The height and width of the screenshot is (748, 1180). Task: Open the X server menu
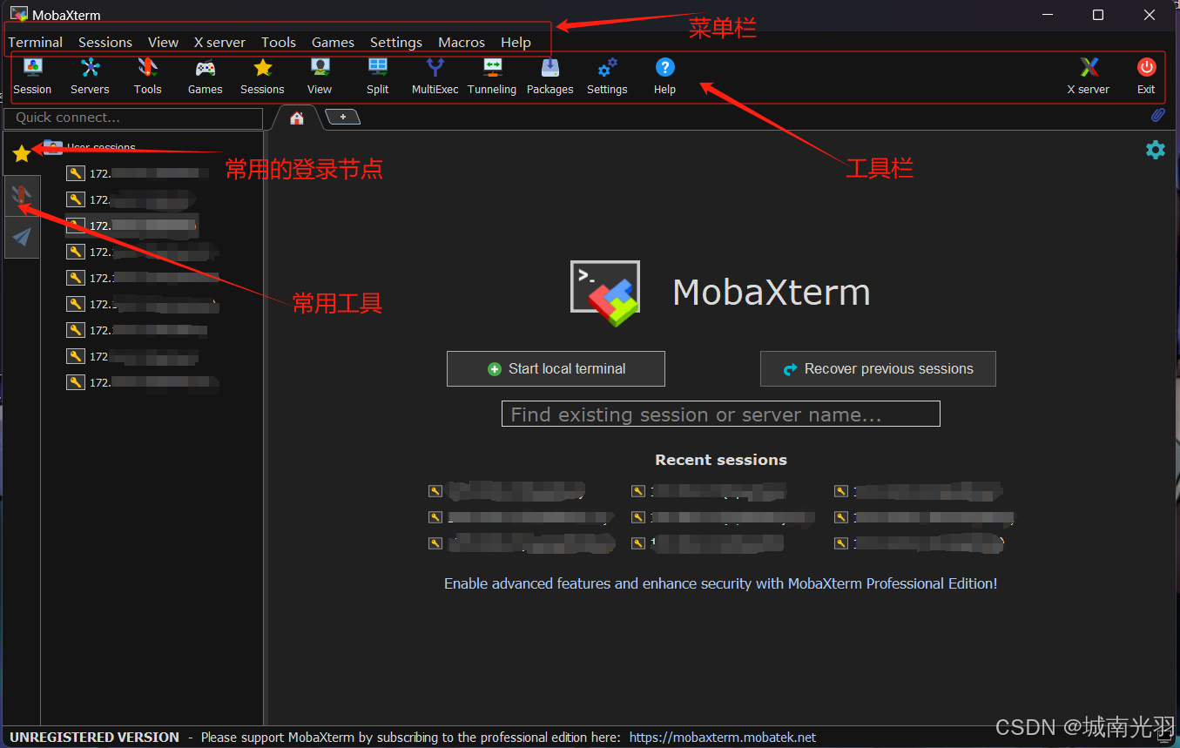tap(219, 42)
